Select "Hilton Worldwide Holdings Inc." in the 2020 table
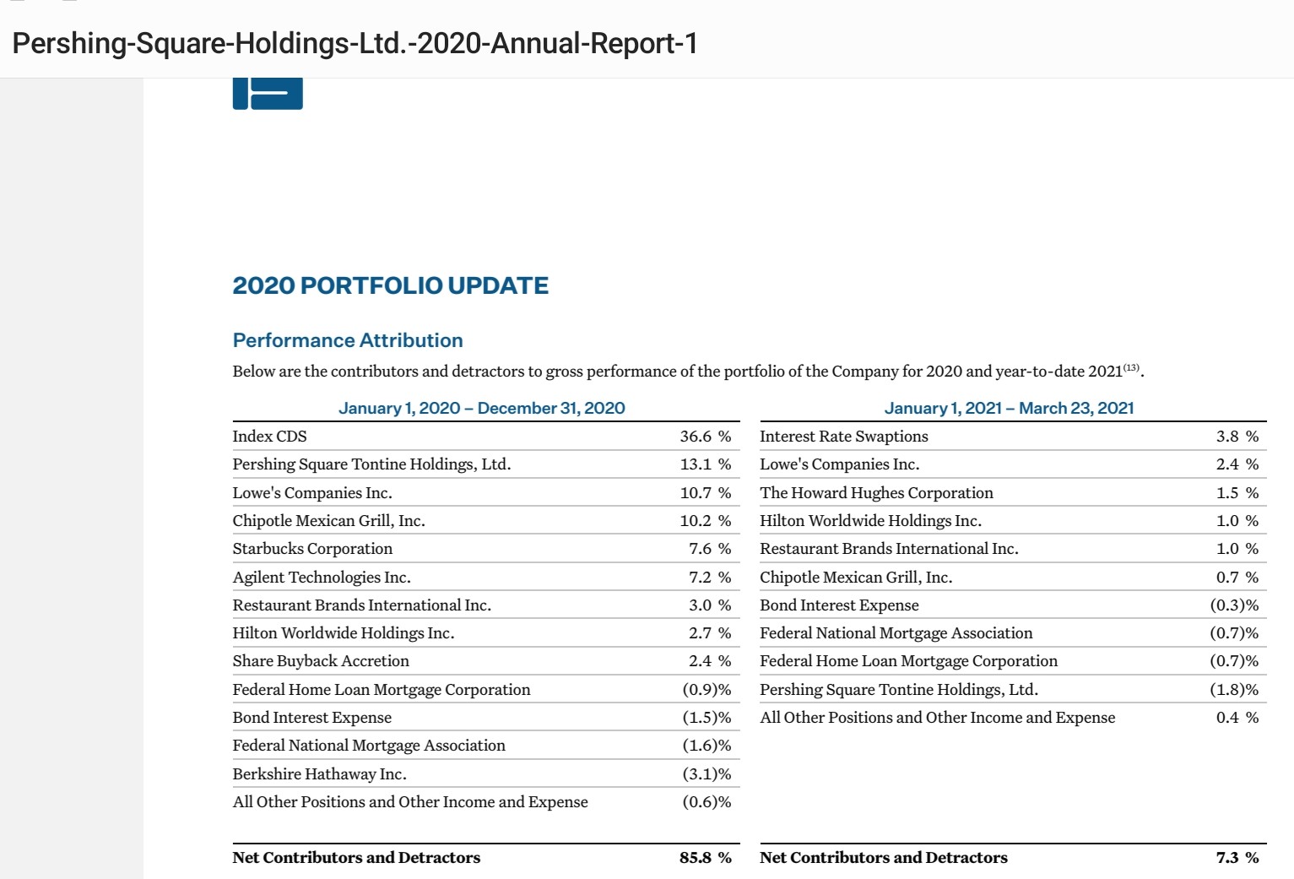The image size is (1294, 879). point(344,632)
